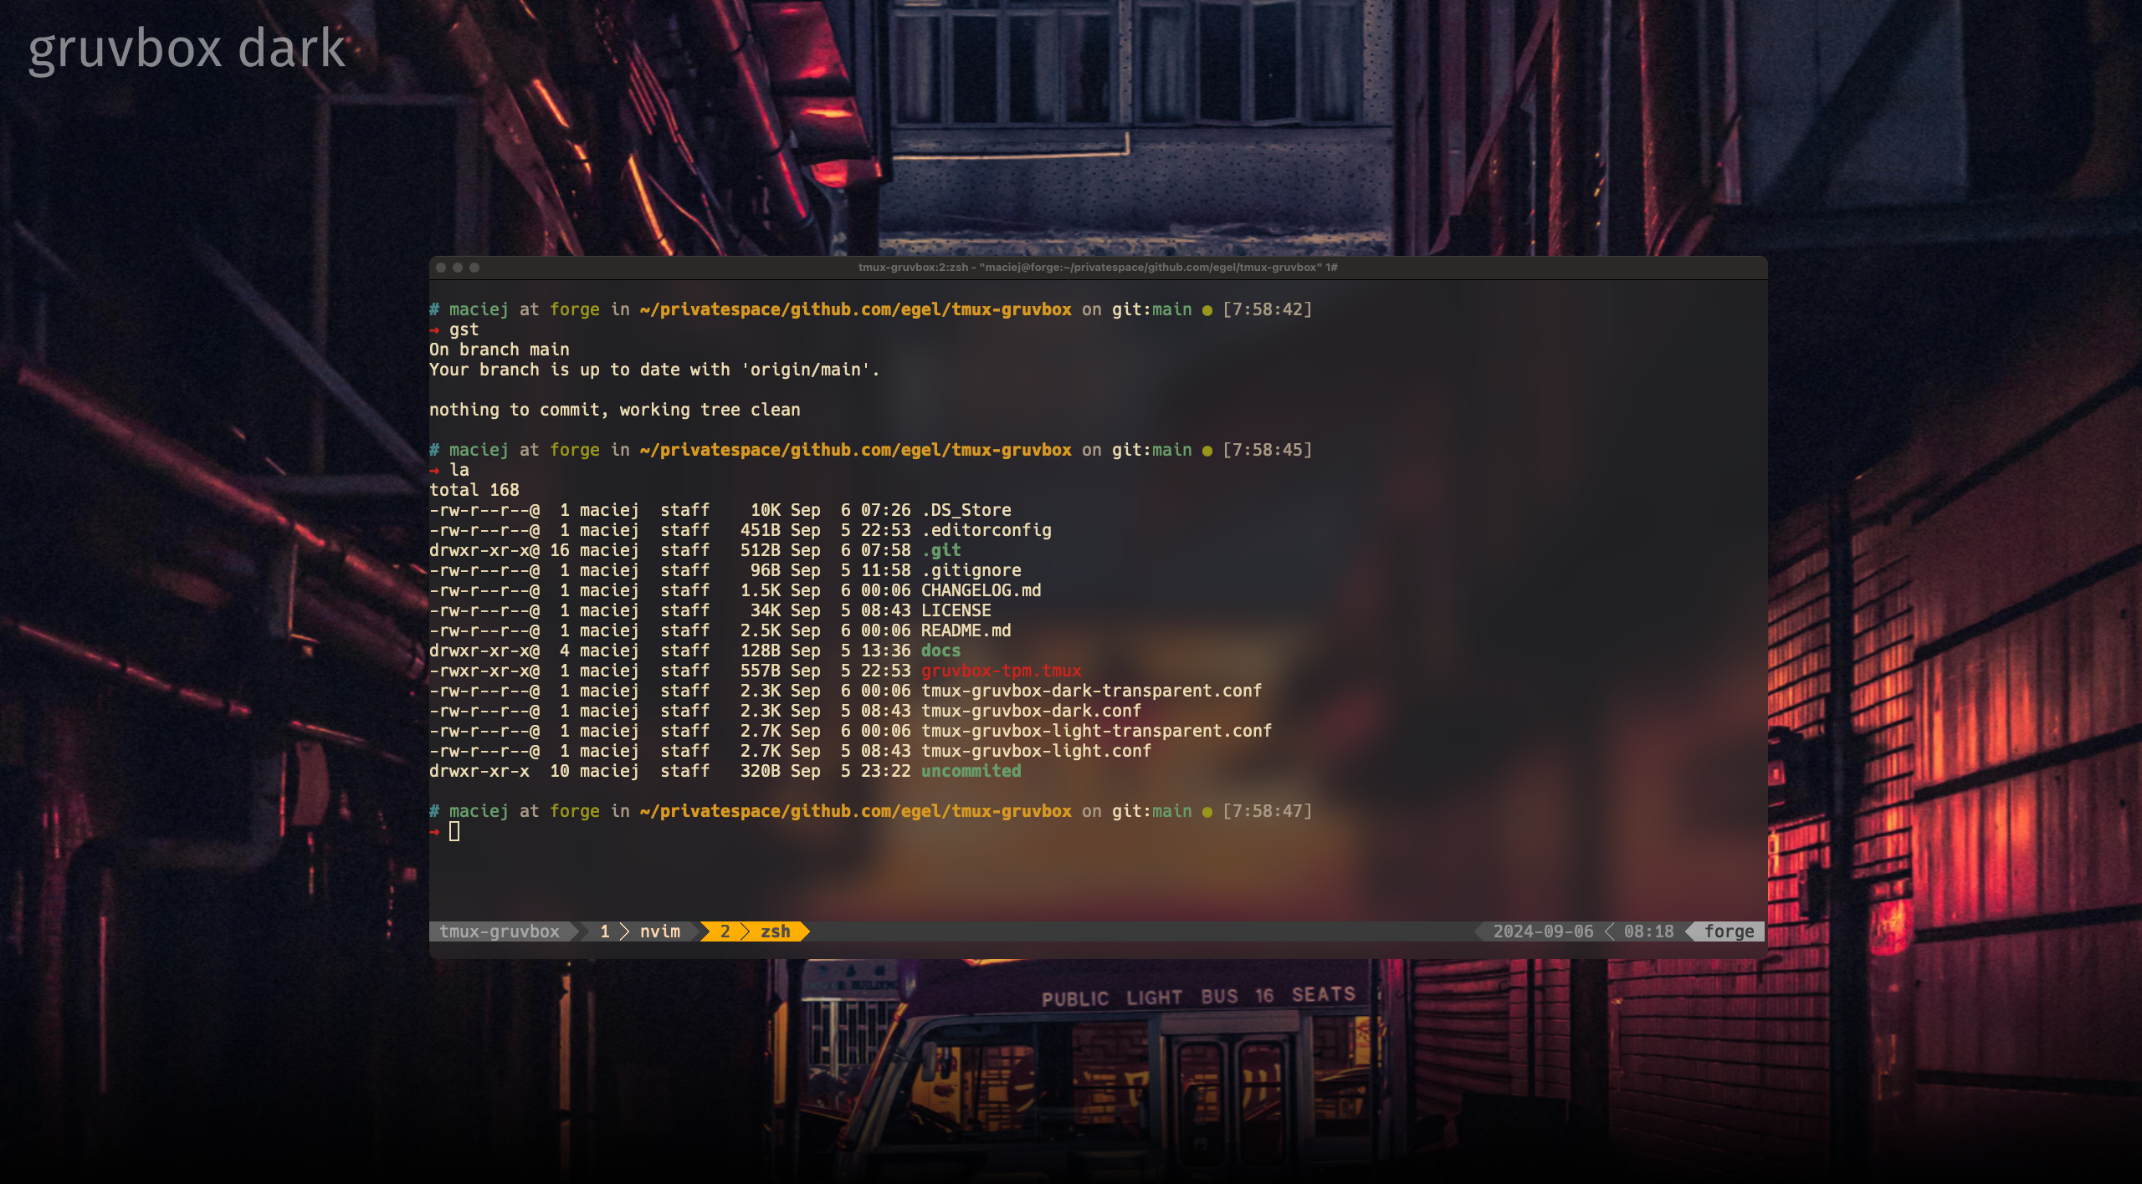2142x1184 pixels.
Task: Click the uncommited directory name
Action: [x=971, y=771]
